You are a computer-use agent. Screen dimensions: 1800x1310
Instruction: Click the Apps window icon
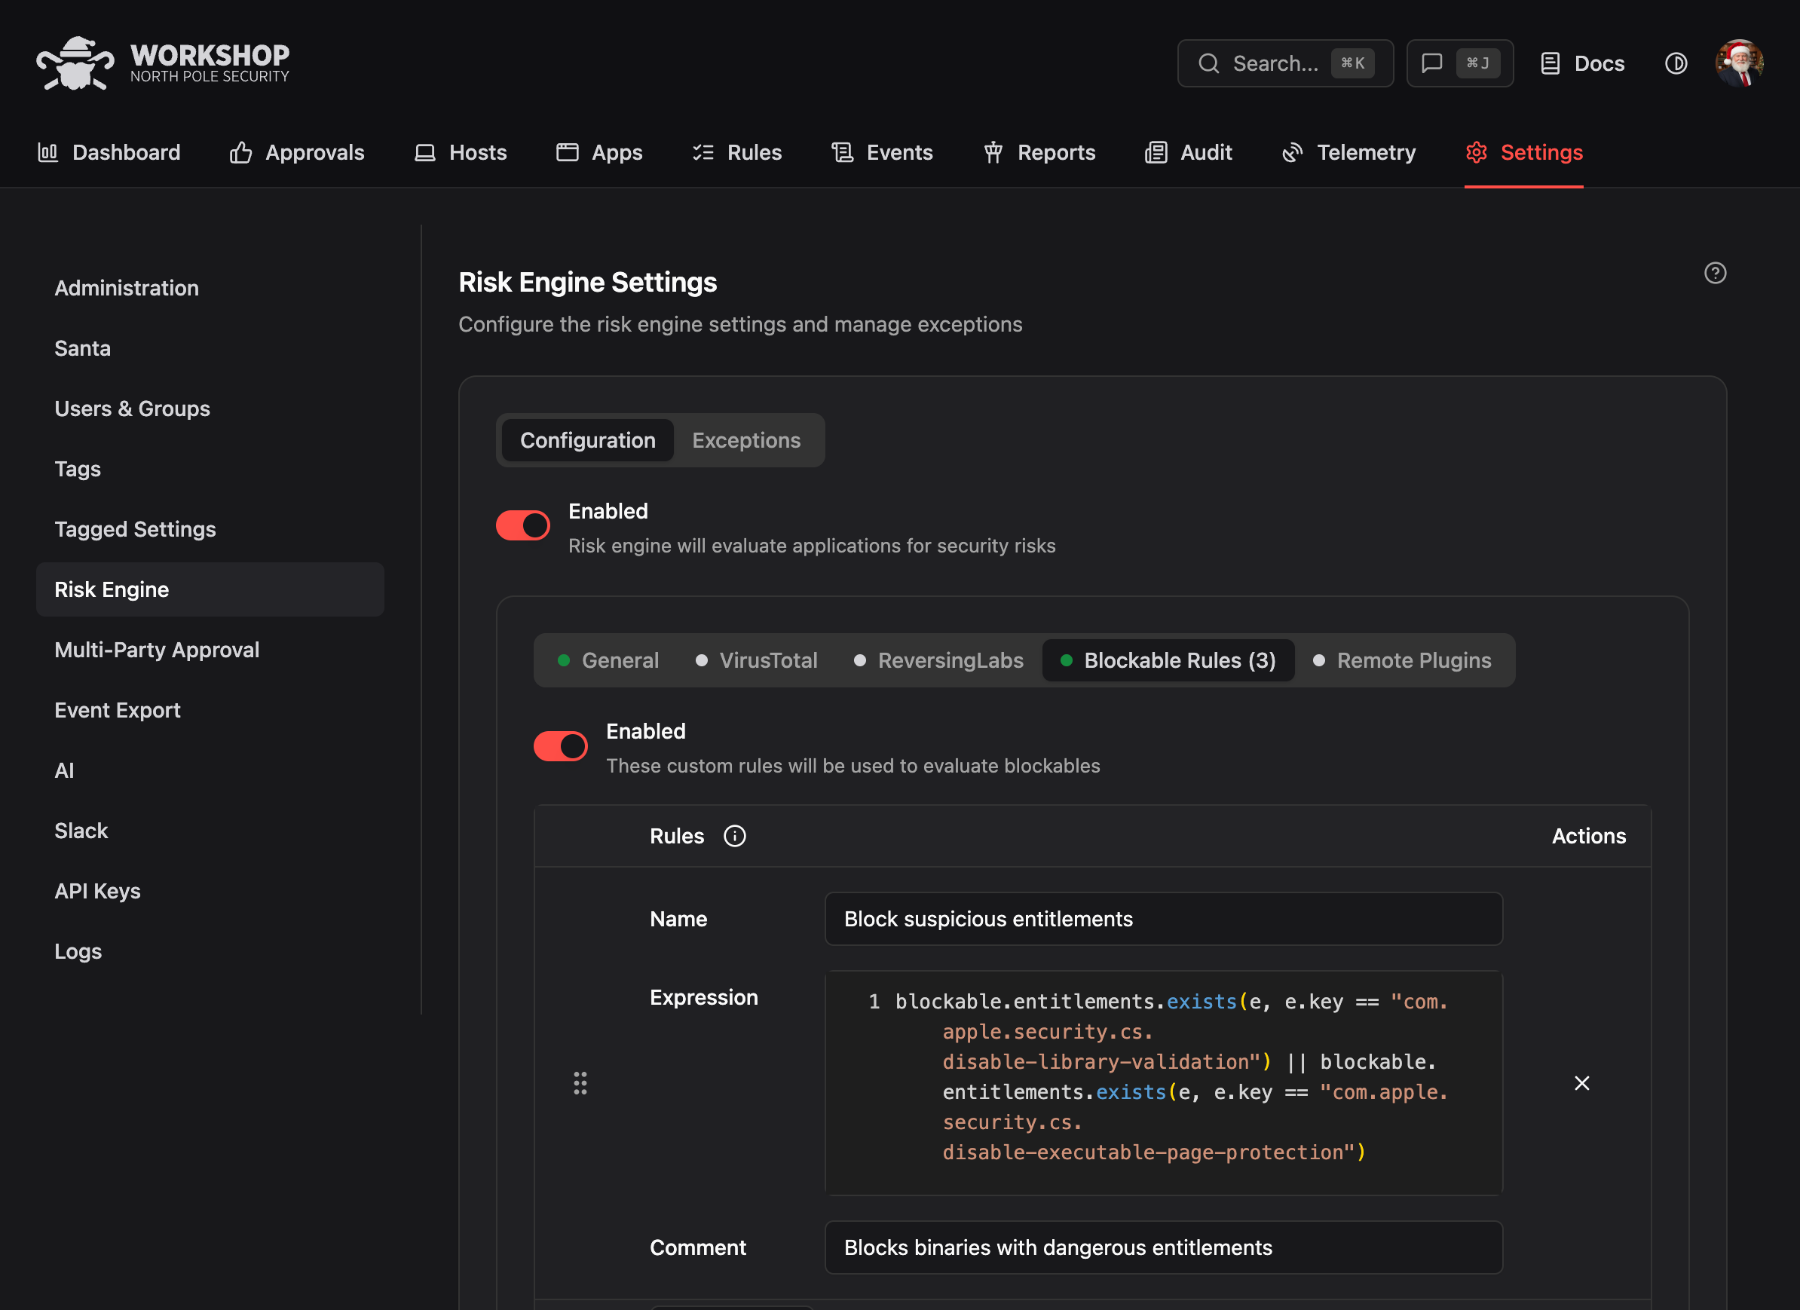coord(568,152)
